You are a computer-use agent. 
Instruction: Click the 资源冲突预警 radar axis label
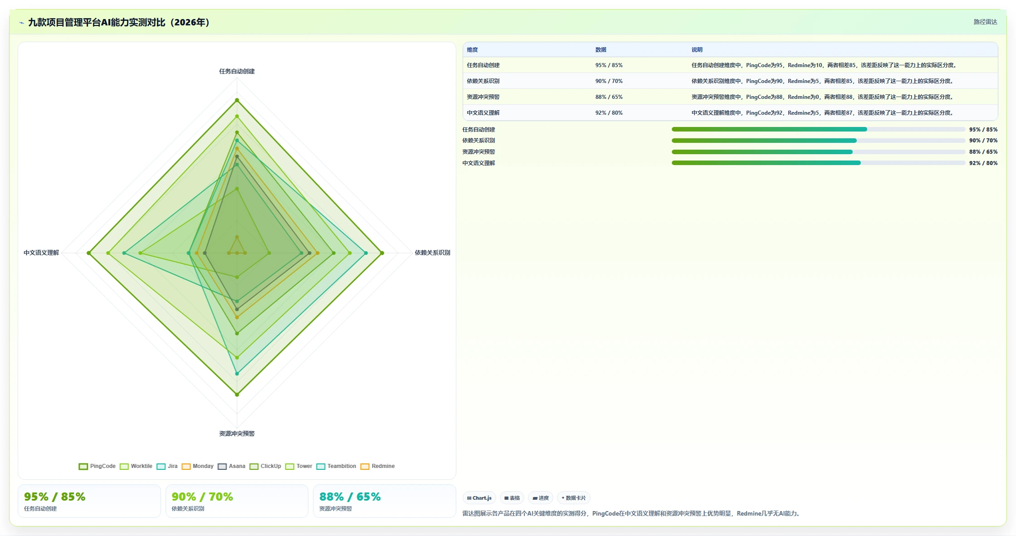pyautogui.click(x=237, y=434)
